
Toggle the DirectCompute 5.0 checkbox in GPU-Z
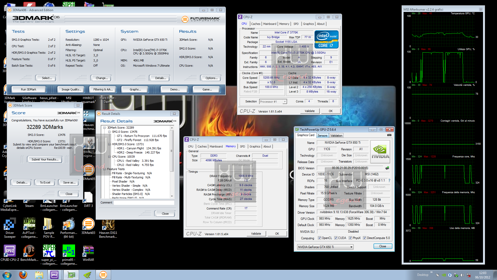[x=364, y=238]
